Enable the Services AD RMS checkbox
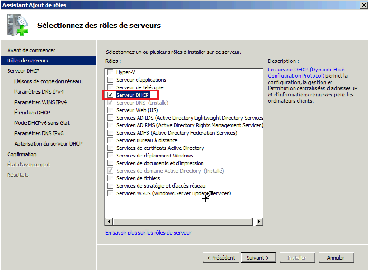The image size is (368, 270). click(110, 125)
